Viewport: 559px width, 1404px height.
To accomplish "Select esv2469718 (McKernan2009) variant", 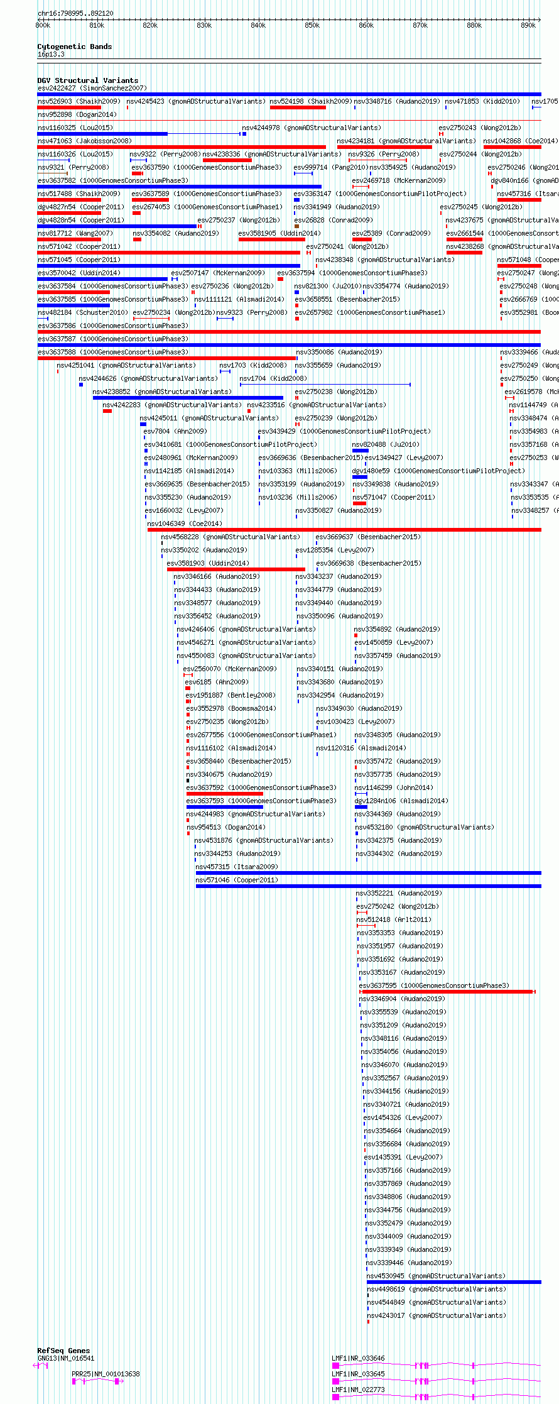I will 399,180.
